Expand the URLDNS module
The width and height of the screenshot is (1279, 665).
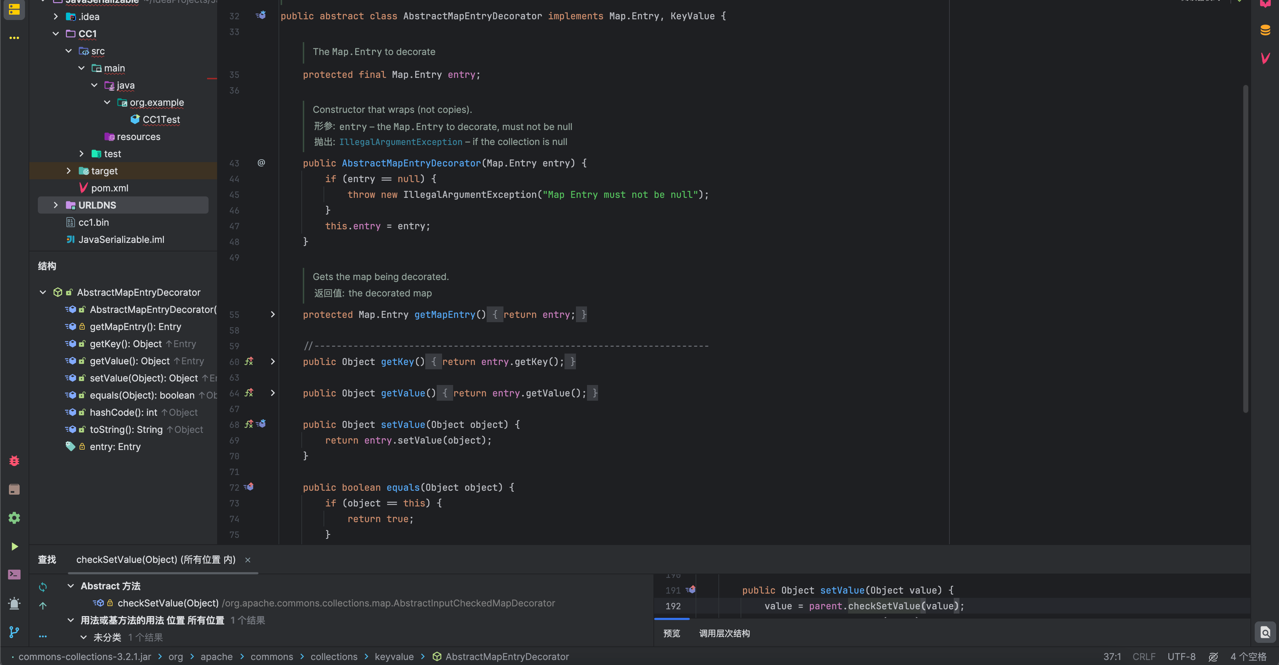[56, 205]
